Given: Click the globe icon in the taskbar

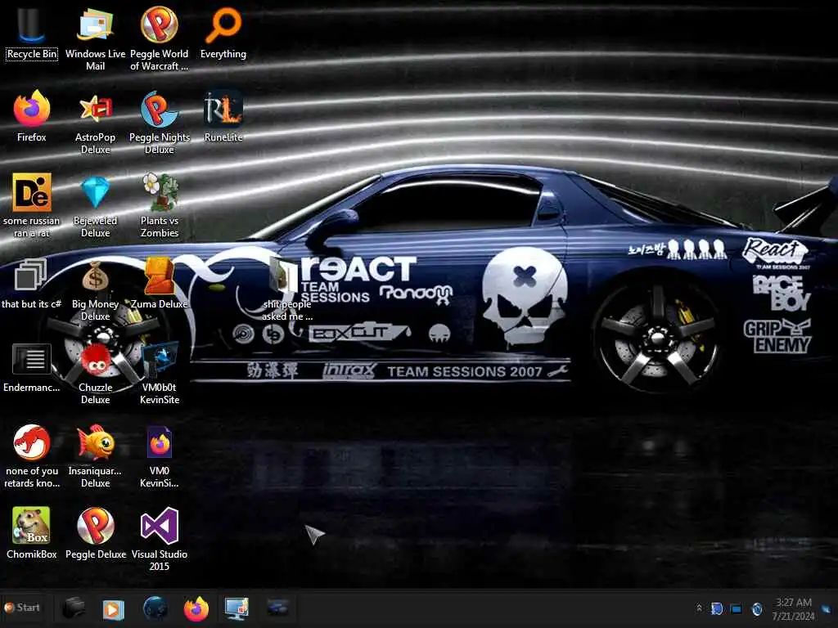Looking at the screenshot, I should click(x=155, y=608).
